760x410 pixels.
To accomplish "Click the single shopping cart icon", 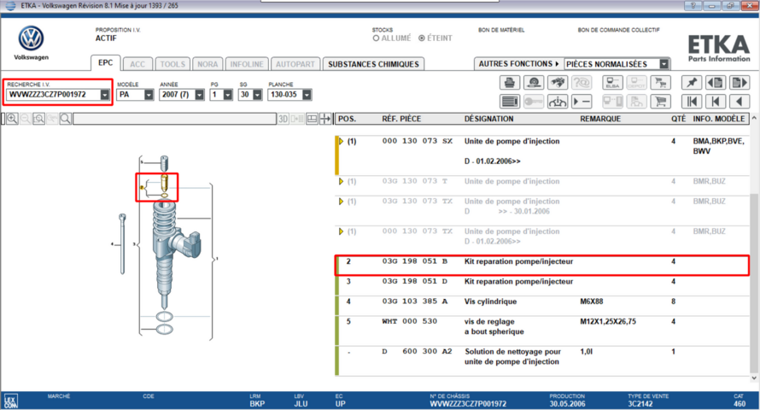I will (661, 102).
